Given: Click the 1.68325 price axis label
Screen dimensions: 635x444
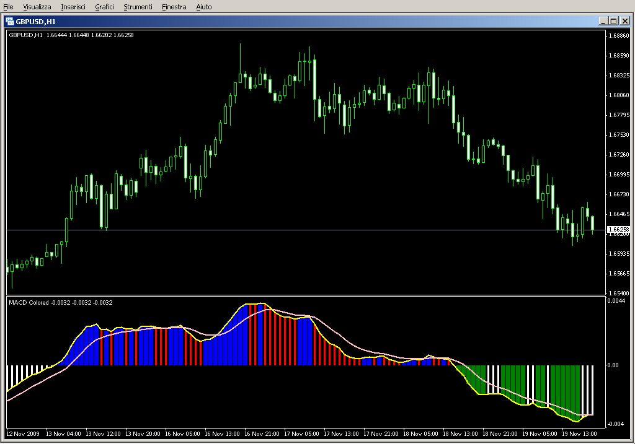Looking at the screenshot, I should 619,75.
